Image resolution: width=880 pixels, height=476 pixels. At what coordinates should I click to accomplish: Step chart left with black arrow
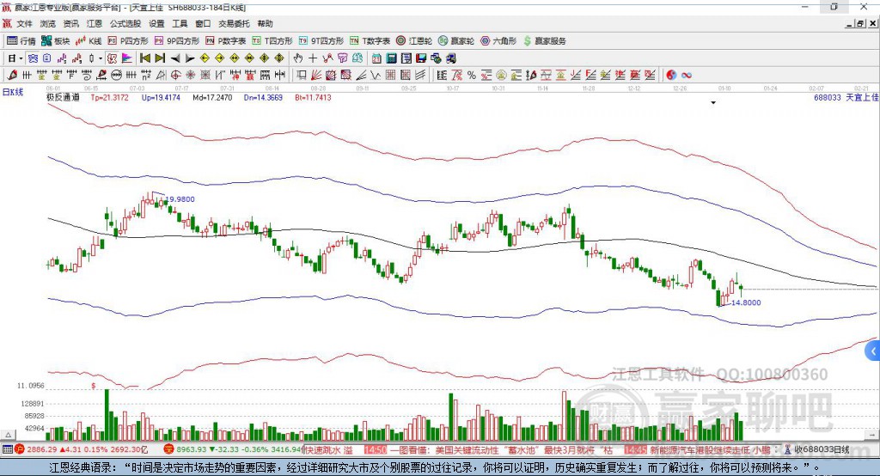pos(175,58)
